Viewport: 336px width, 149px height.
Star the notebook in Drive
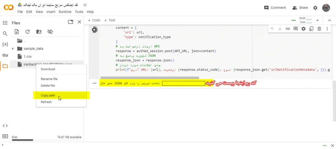(x=85, y=5)
